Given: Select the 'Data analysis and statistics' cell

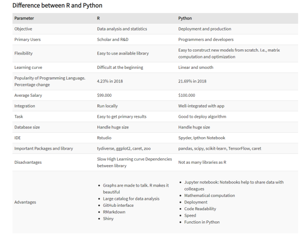Looking at the screenshot, I should 122,29.
